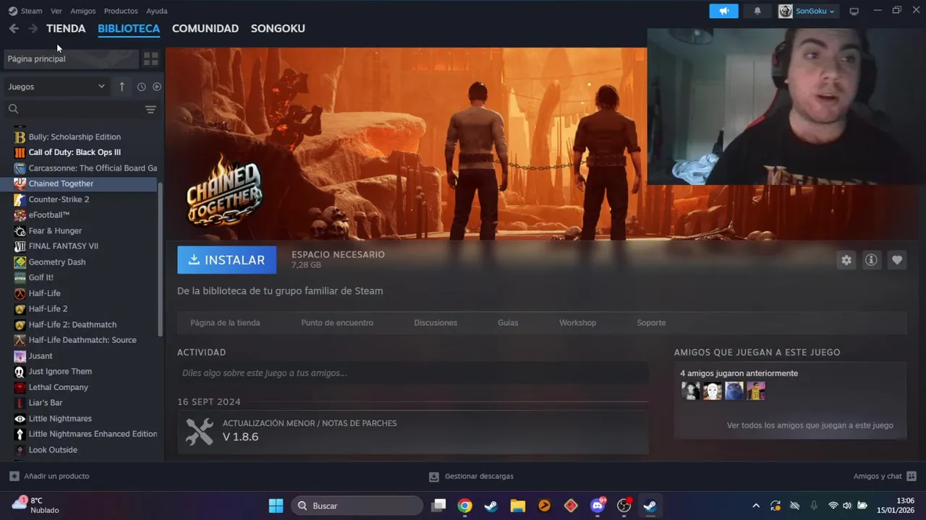926x520 pixels.
Task: Open the game information icon
Action: point(871,260)
